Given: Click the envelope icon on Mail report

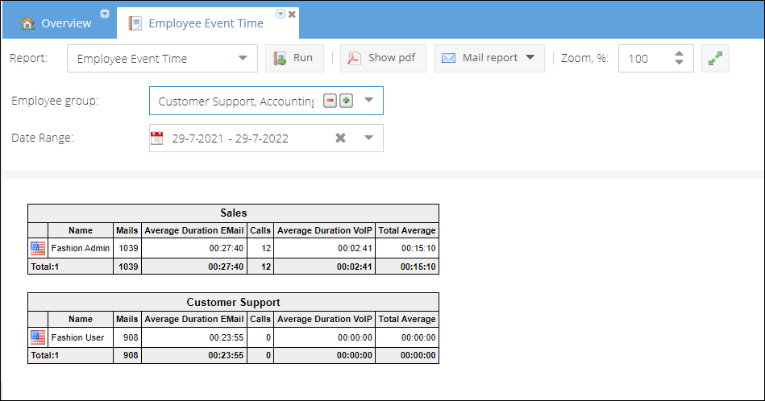Looking at the screenshot, I should click(x=448, y=58).
